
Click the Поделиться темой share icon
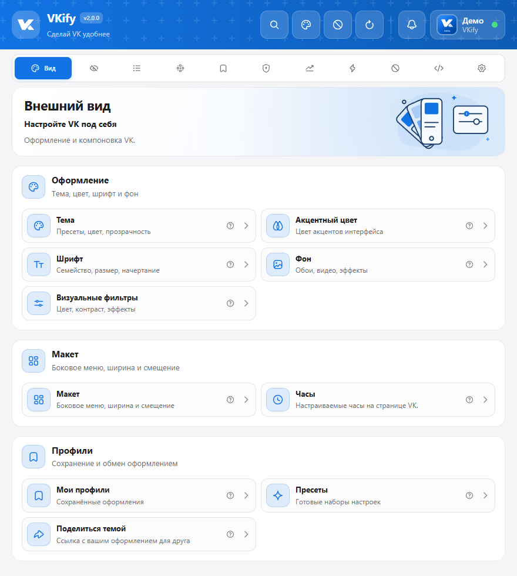point(39,534)
